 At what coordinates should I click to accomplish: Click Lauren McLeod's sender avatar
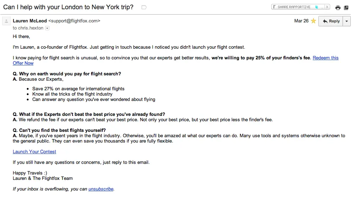6,21
